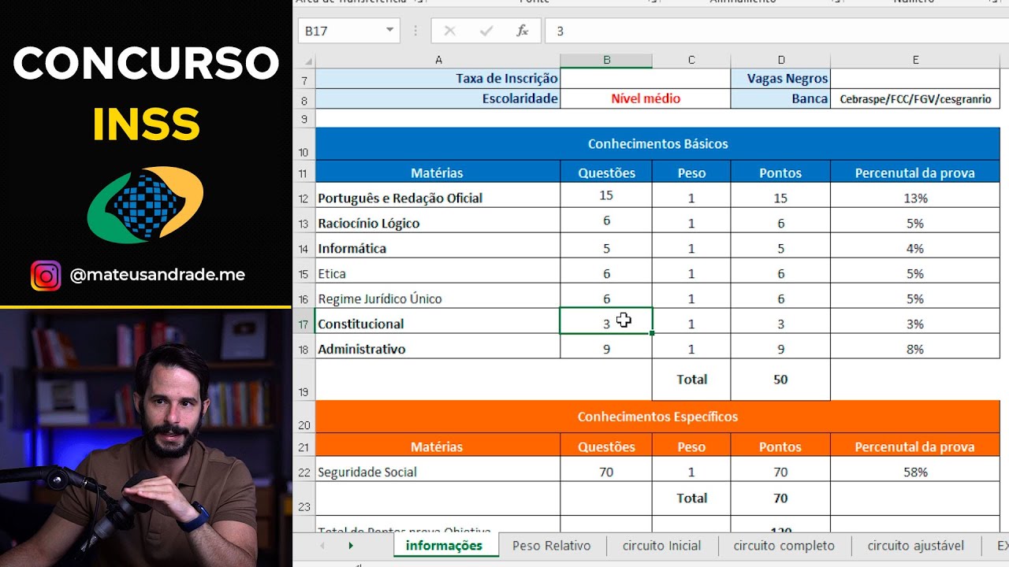
Task: Click Questões value 15 for Português
Action: pyautogui.click(x=606, y=196)
